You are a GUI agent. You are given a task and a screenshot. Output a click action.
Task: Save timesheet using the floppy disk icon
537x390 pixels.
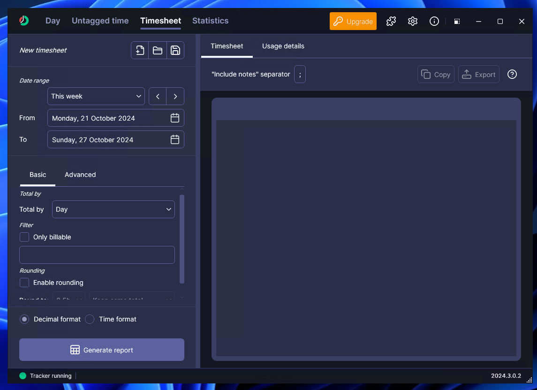[175, 50]
